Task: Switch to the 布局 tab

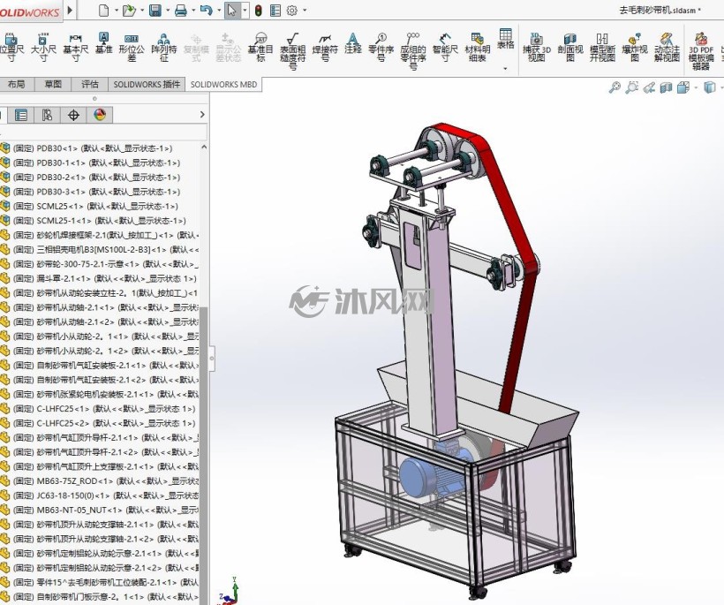Action: click(x=16, y=84)
